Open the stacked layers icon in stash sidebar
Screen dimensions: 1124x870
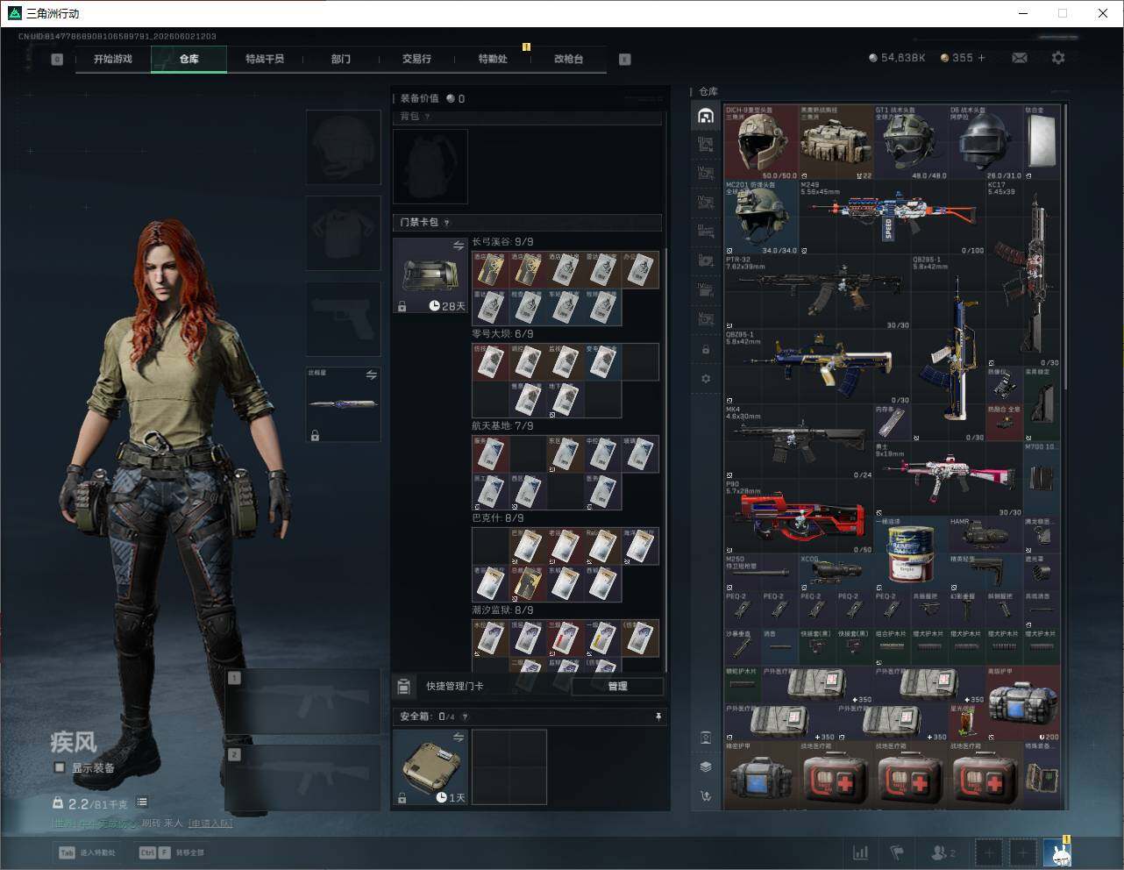[x=706, y=767]
